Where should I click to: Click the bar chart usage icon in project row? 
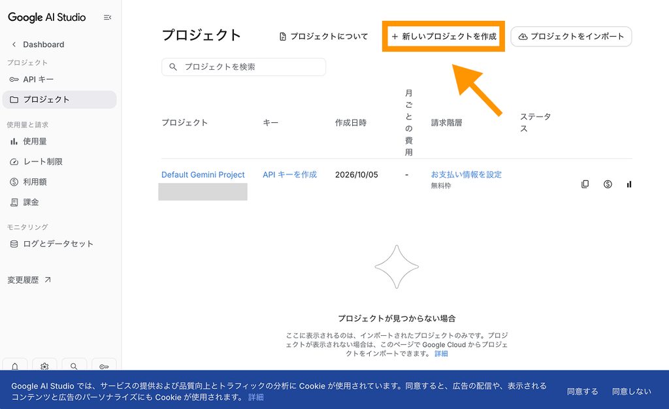(x=629, y=184)
